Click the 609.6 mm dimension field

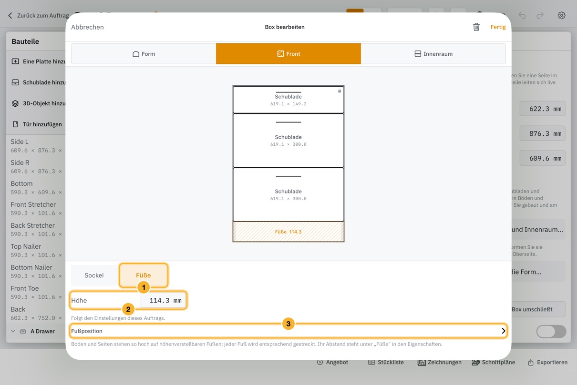pos(543,158)
